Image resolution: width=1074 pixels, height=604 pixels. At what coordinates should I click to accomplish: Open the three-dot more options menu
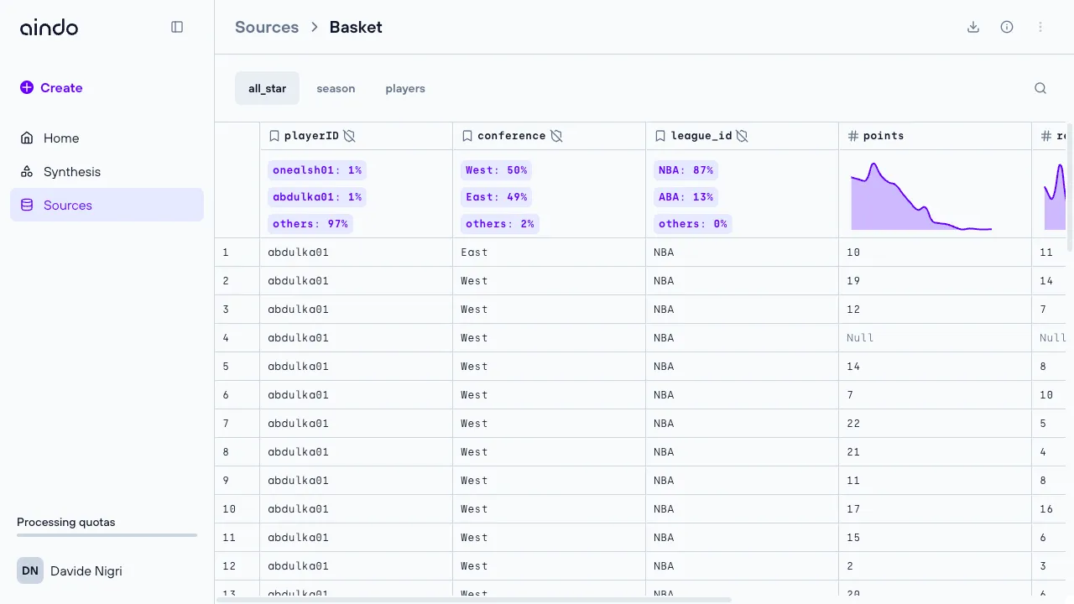click(x=1040, y=27)
